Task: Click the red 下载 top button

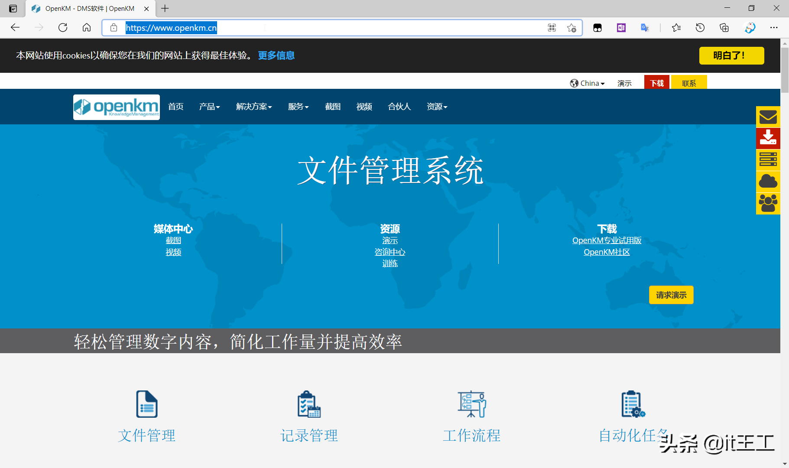Action: [x=657, y=82]
